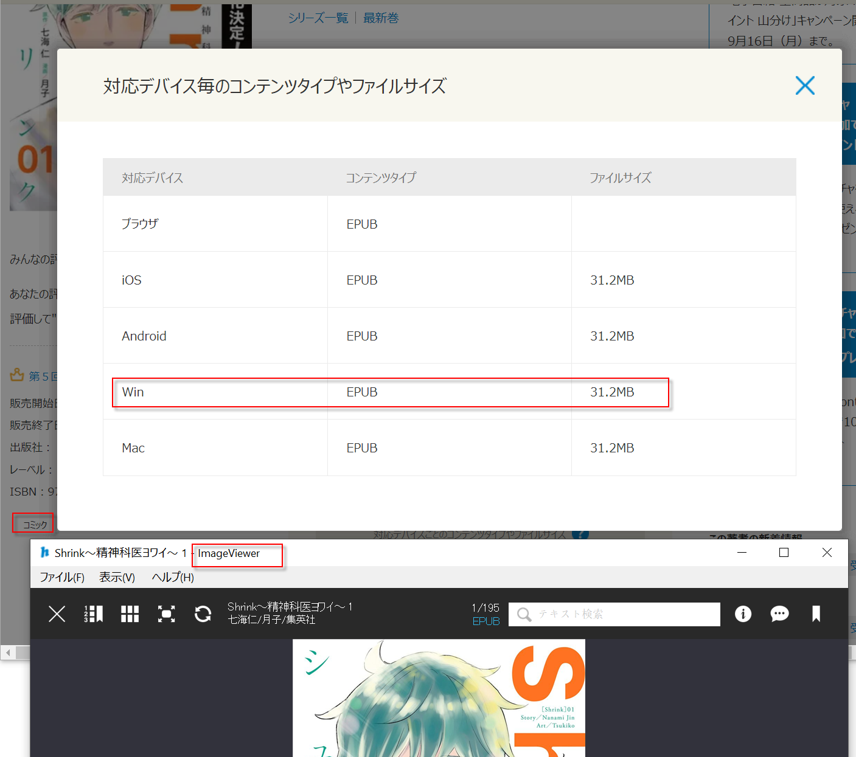Click the EPUB format label in viewer

click(x=486, y=621)
